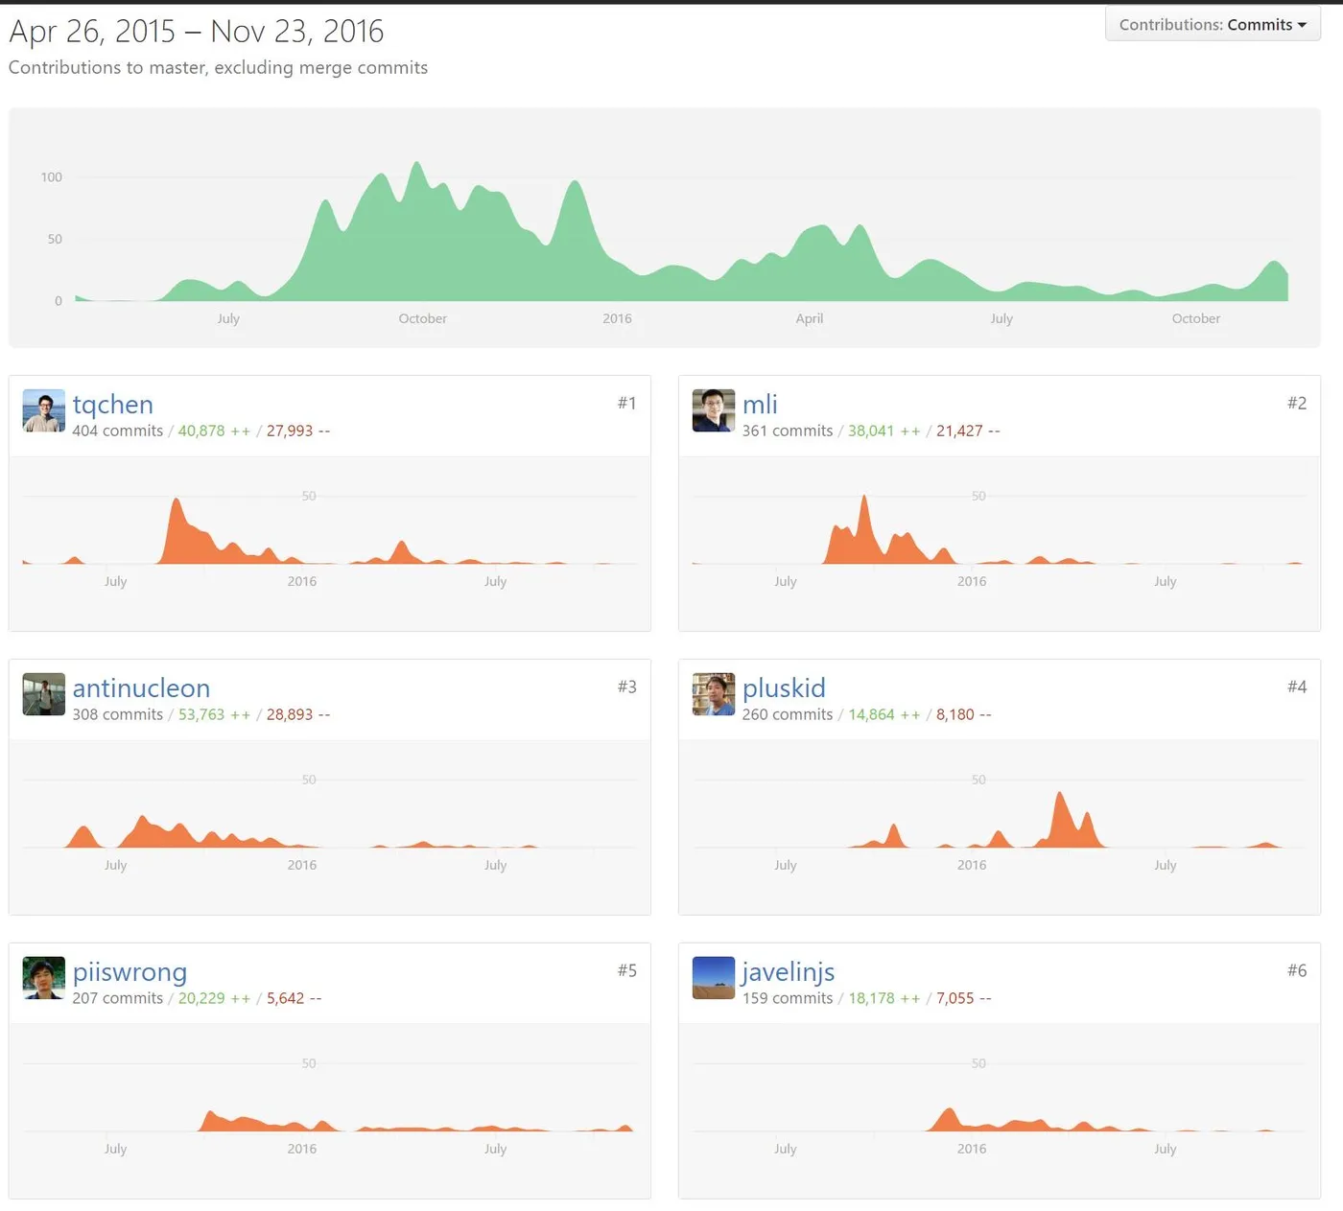Click tqchen's orange commit activity graph
This screenshot has width=1343, height=1211.
click(329, 530)
